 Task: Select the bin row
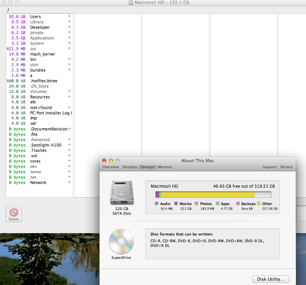coord(40,60)
